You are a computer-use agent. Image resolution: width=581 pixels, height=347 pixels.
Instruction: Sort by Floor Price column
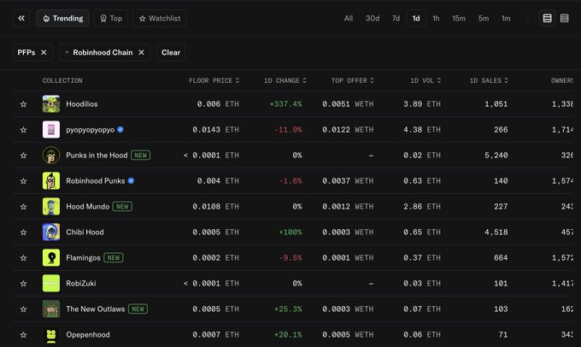(x=214, y=80)
